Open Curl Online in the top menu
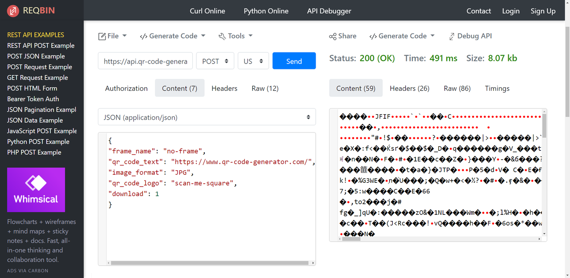Screen dimensions: 570x278 (208, 11)
